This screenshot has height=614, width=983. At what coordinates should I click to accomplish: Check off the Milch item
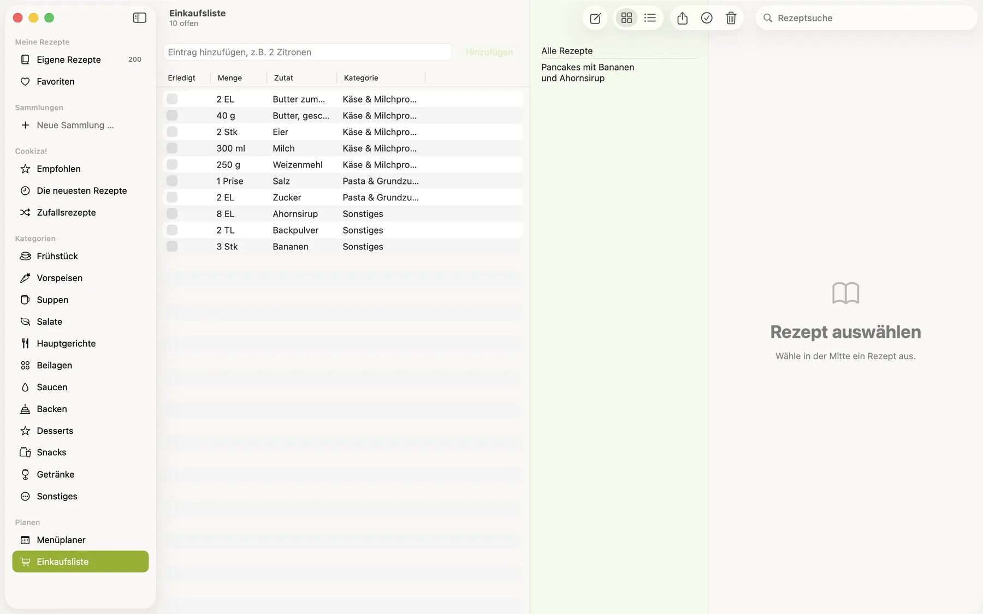[172, 148]
